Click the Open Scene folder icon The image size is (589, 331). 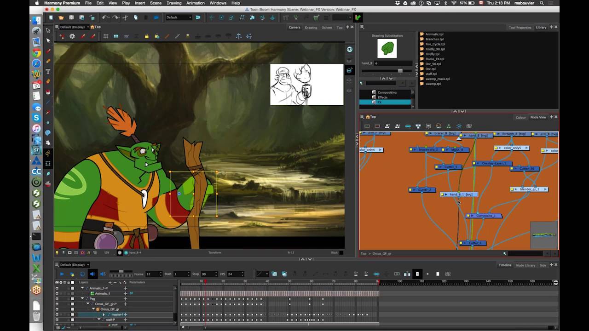tap(61, 17)
